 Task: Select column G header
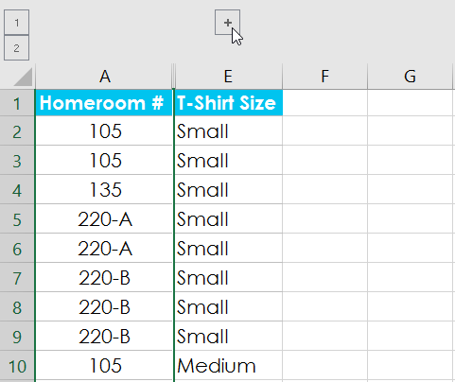pos(410,77)
